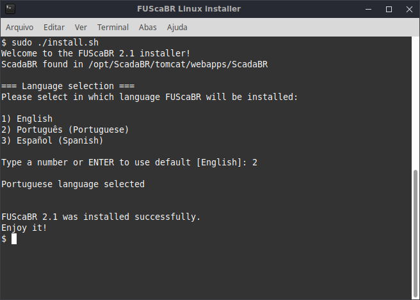Open the Abas menu
This screenshot has width=420, height=300.
tap(148, 28)
